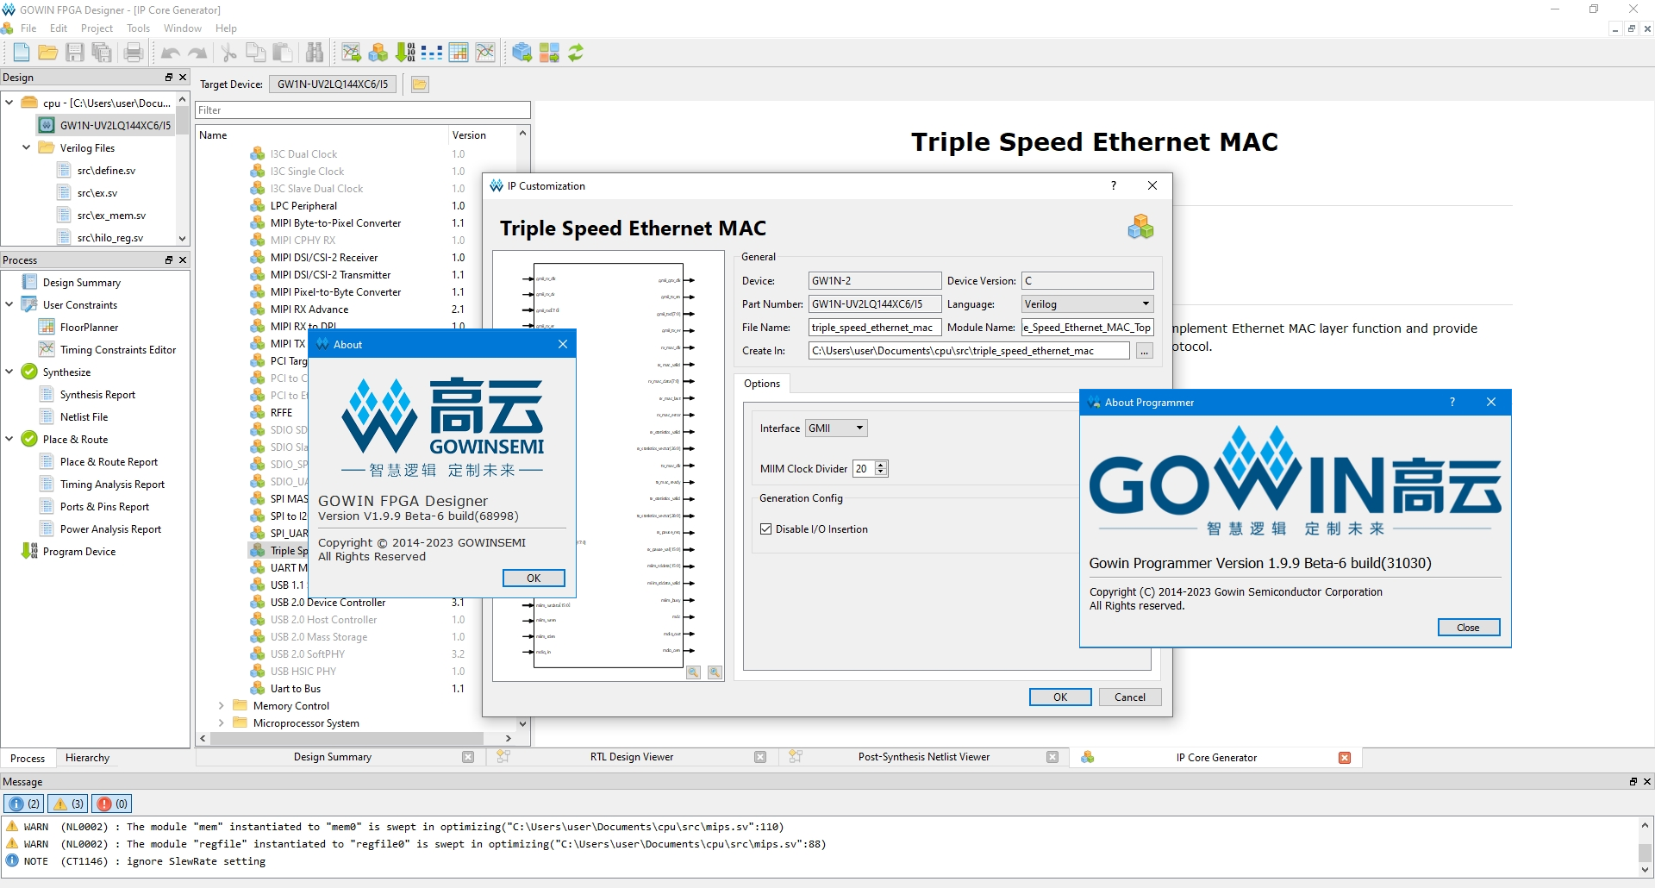
Task: Click the Cut scissors toolbar icon
Action: pyautogui.click(x=229, y=53)
